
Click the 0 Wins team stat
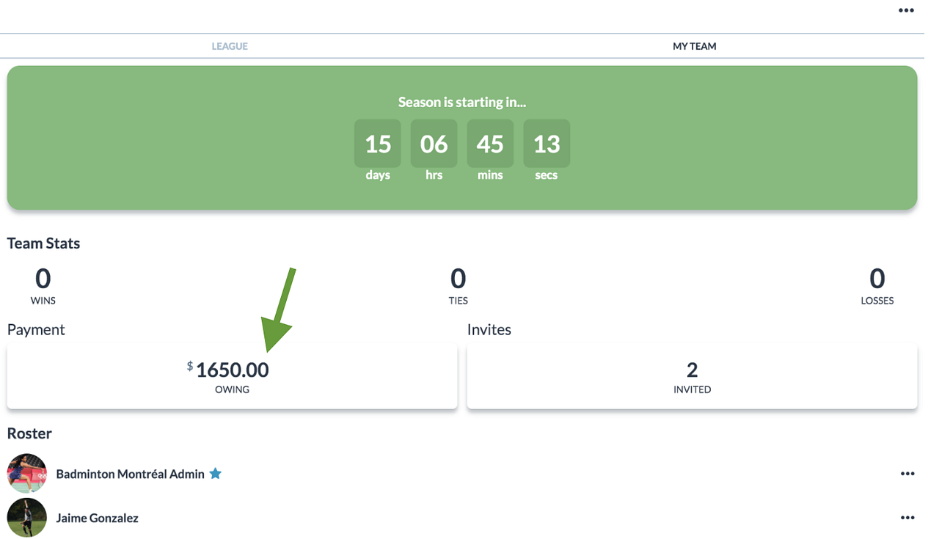pos(43,286)
